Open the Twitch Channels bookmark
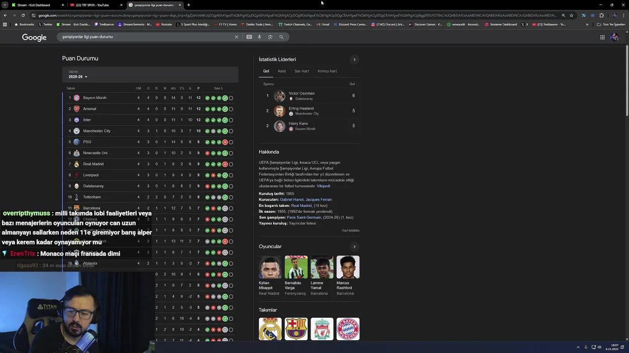This screenshot has width=629, height=353. 295,25
